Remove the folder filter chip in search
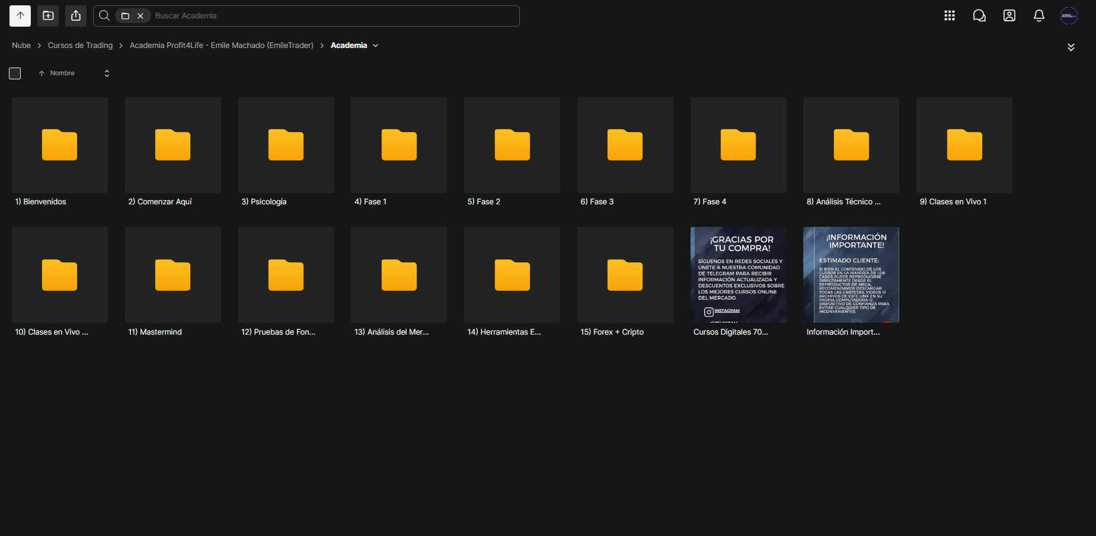 coord(140,16)
